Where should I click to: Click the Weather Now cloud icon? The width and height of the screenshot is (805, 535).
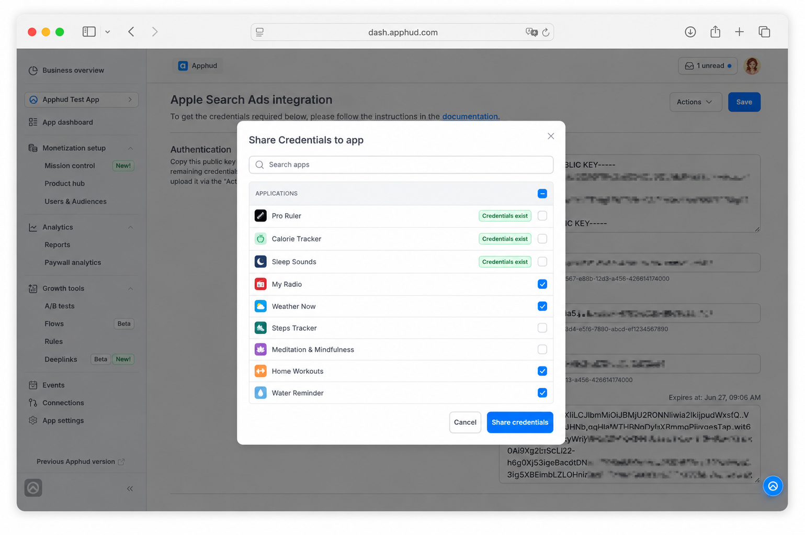click(260, 306)
